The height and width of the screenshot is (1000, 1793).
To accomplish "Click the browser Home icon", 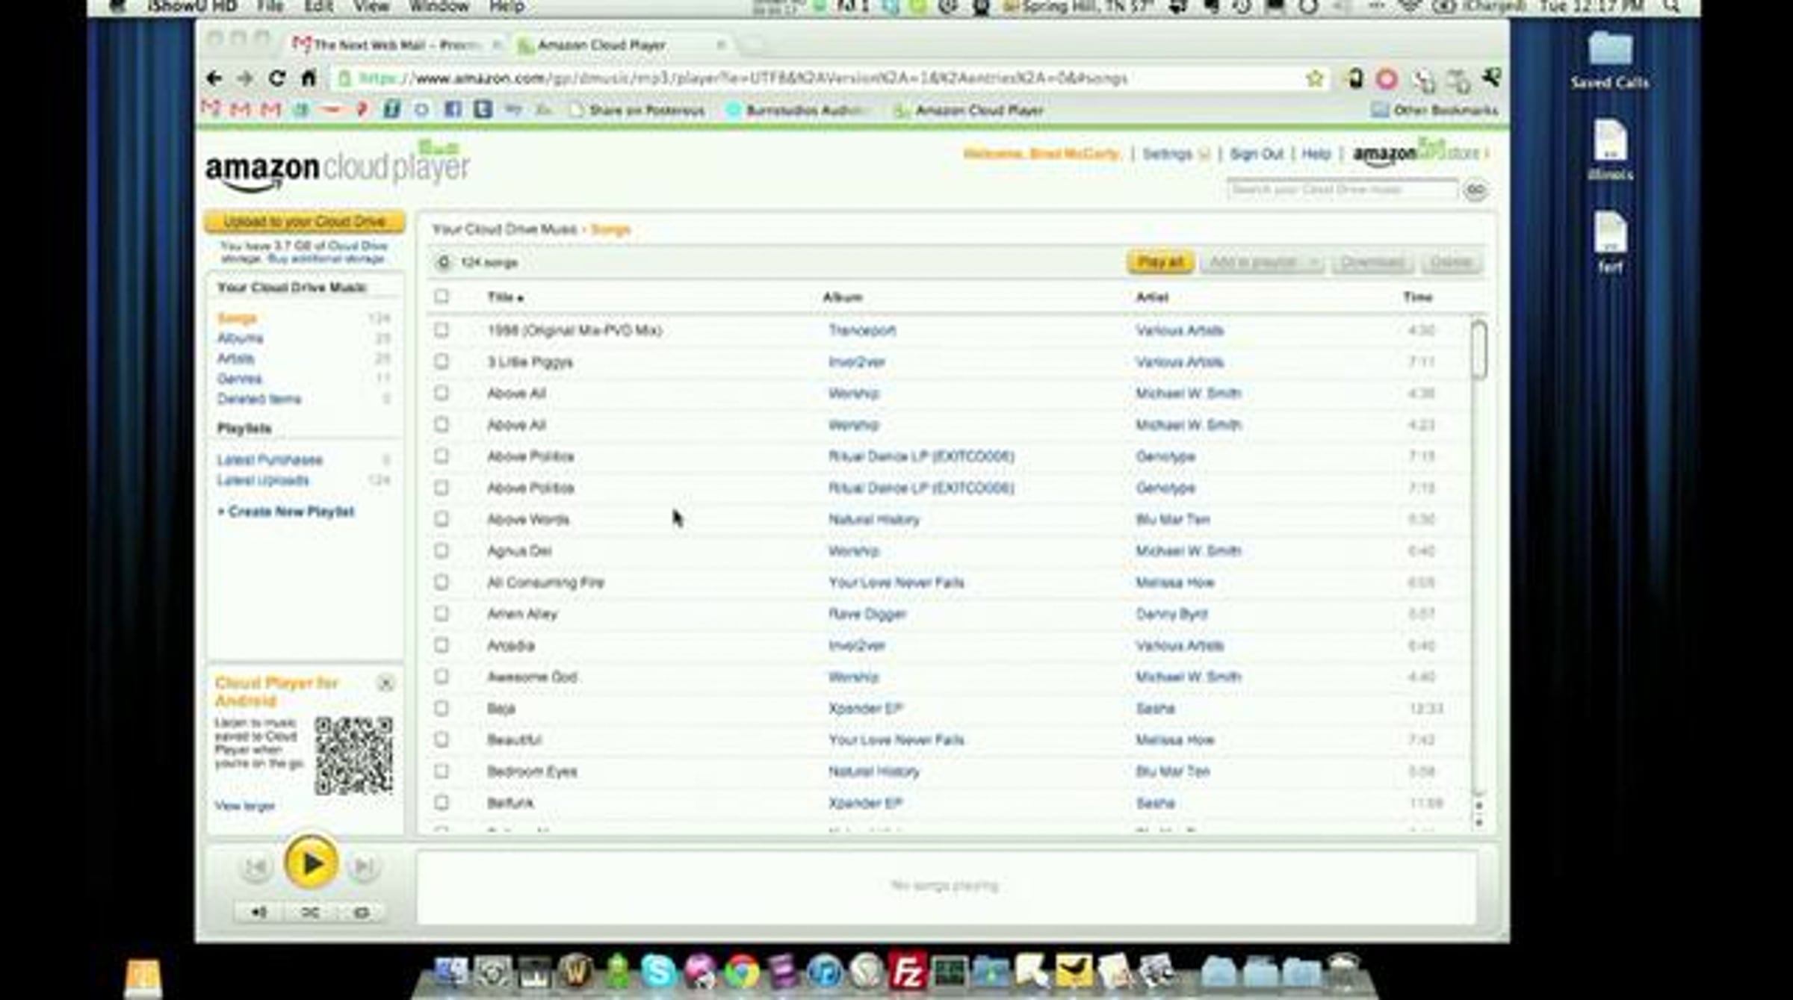I will (x=309, y=78).
